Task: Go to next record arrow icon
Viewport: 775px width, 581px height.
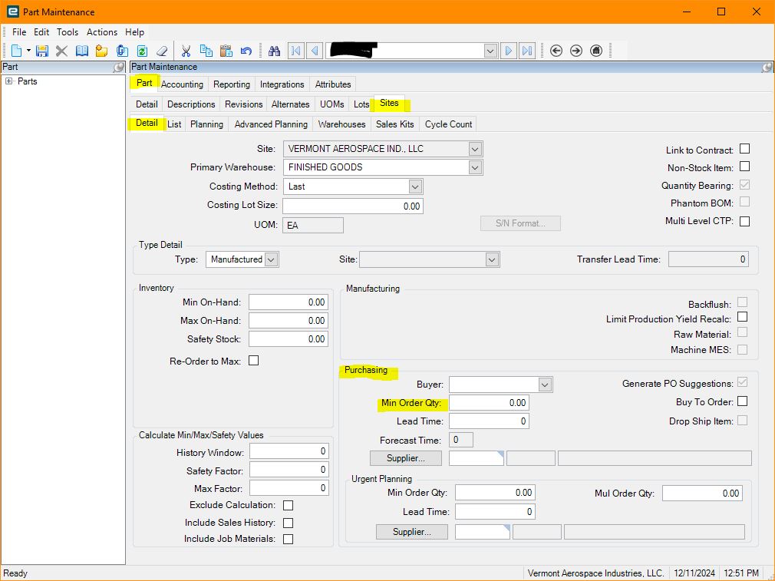Action: [x=508, y=51]
